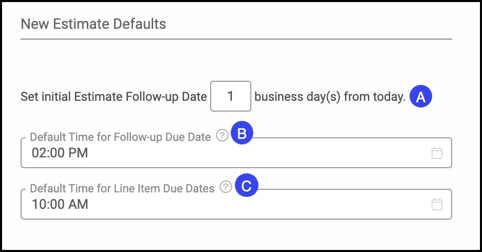Click the blue B marker badge
Image resolution: width=482 pixels, height=252 pixels.
[242, 134]
